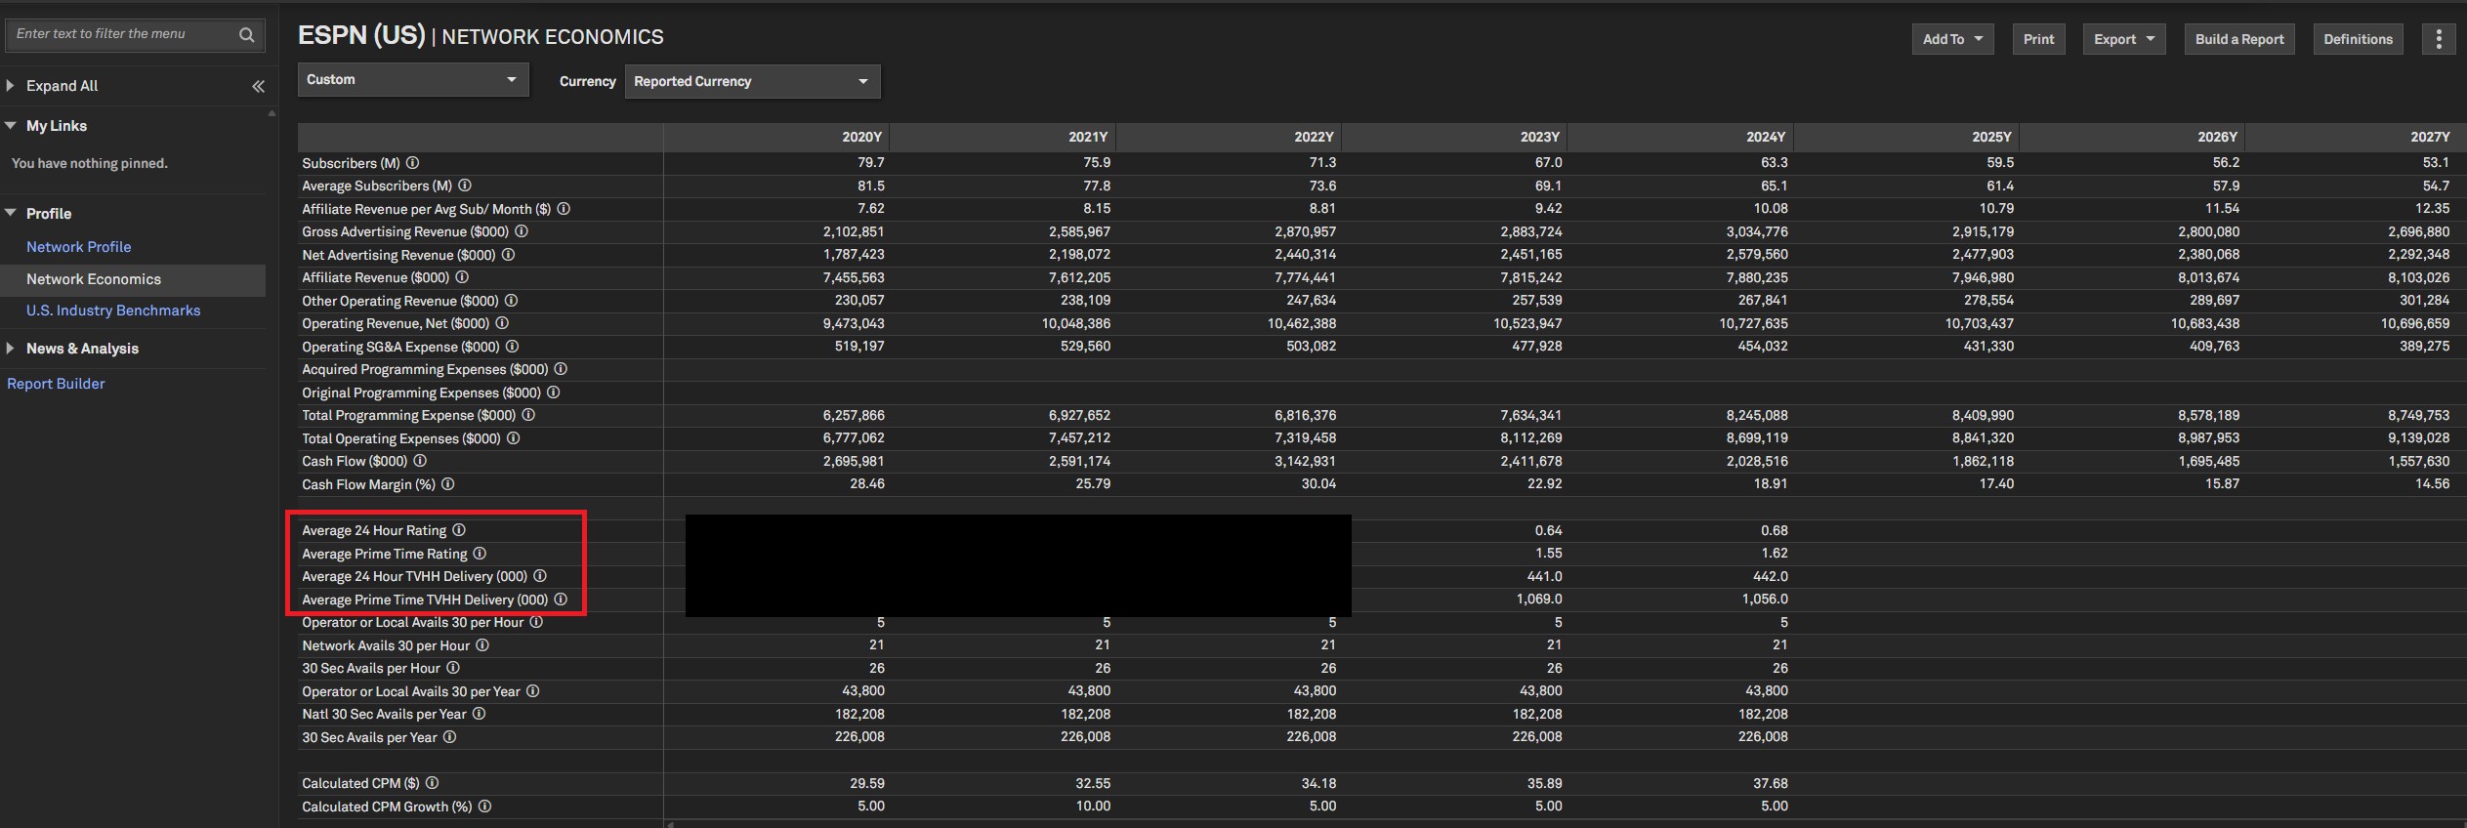The image size is (2467, 828).
Task: Go to Network Profile page
Action: (x=78, y=247)
